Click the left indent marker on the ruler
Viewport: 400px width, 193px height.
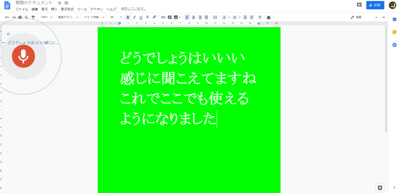tap(120, 24)
